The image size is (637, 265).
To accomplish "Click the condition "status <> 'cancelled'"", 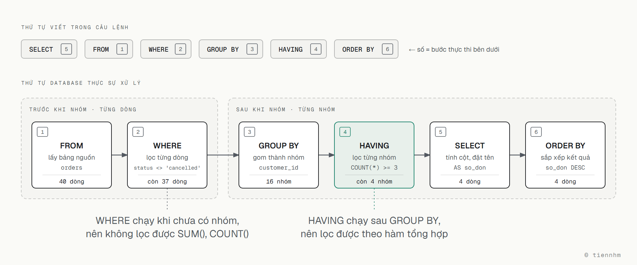I will 167,168.
